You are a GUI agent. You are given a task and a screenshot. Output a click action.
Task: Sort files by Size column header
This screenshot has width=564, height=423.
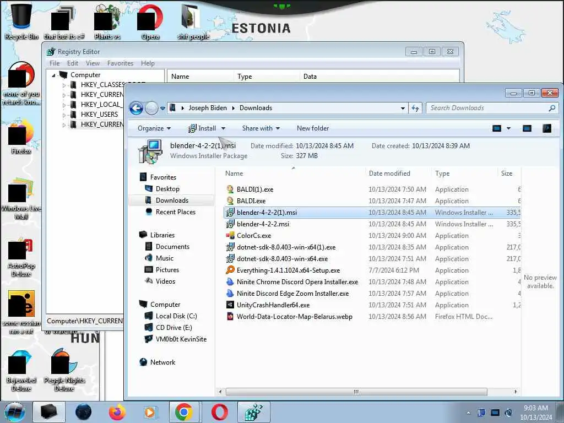pyautogui.click(x=507, y=173)
